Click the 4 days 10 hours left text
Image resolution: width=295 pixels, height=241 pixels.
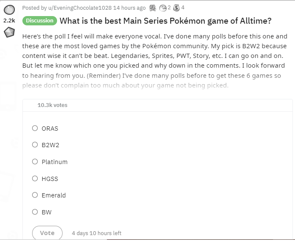[x=96, y=233]
